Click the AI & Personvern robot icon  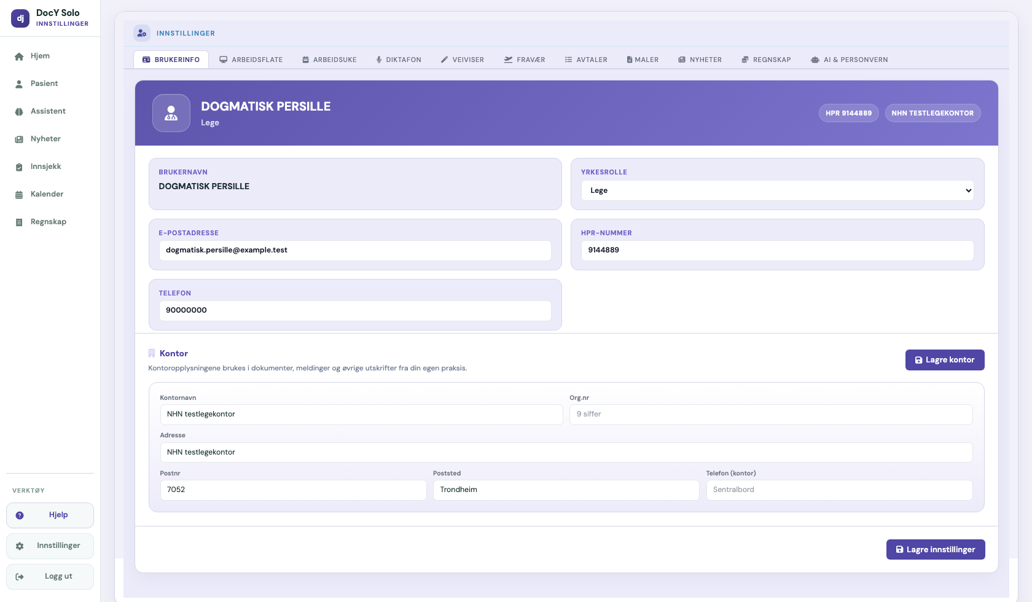[815, 60]
